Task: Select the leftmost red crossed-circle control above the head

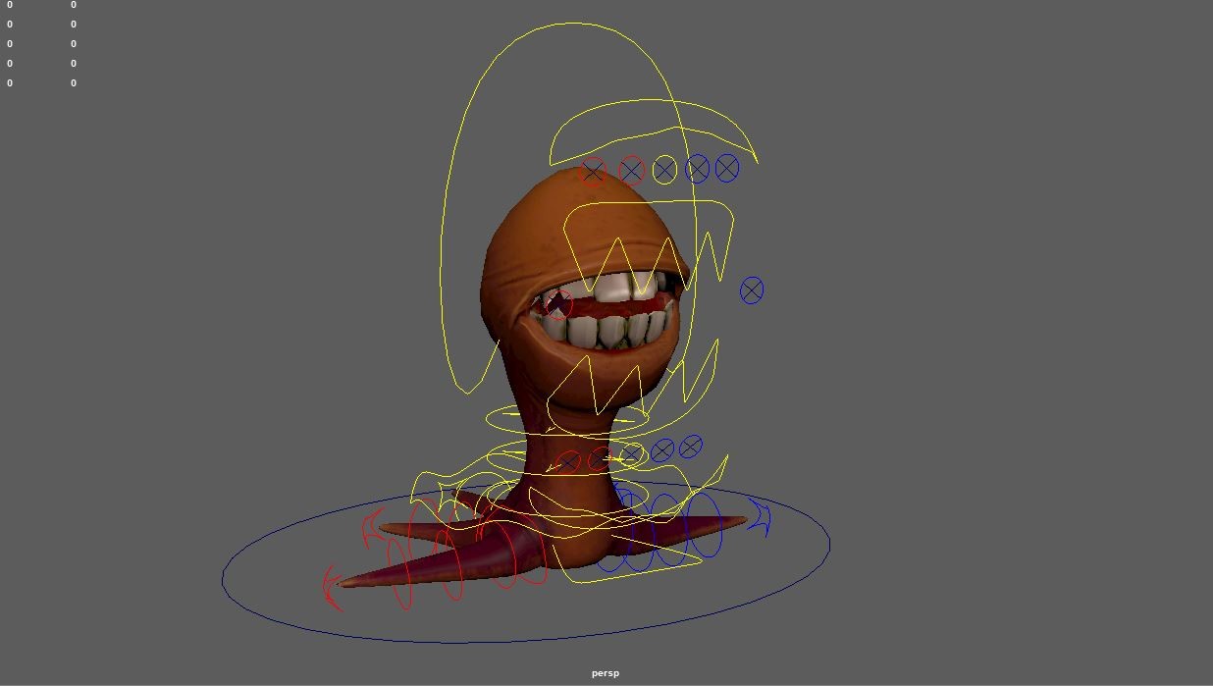Action: 594,171
